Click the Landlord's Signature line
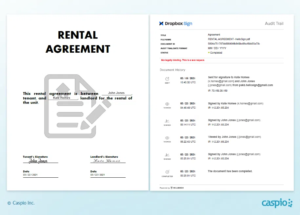Image resolution: width=300 pixels, height=215 pixels. (x=108, y=161)
